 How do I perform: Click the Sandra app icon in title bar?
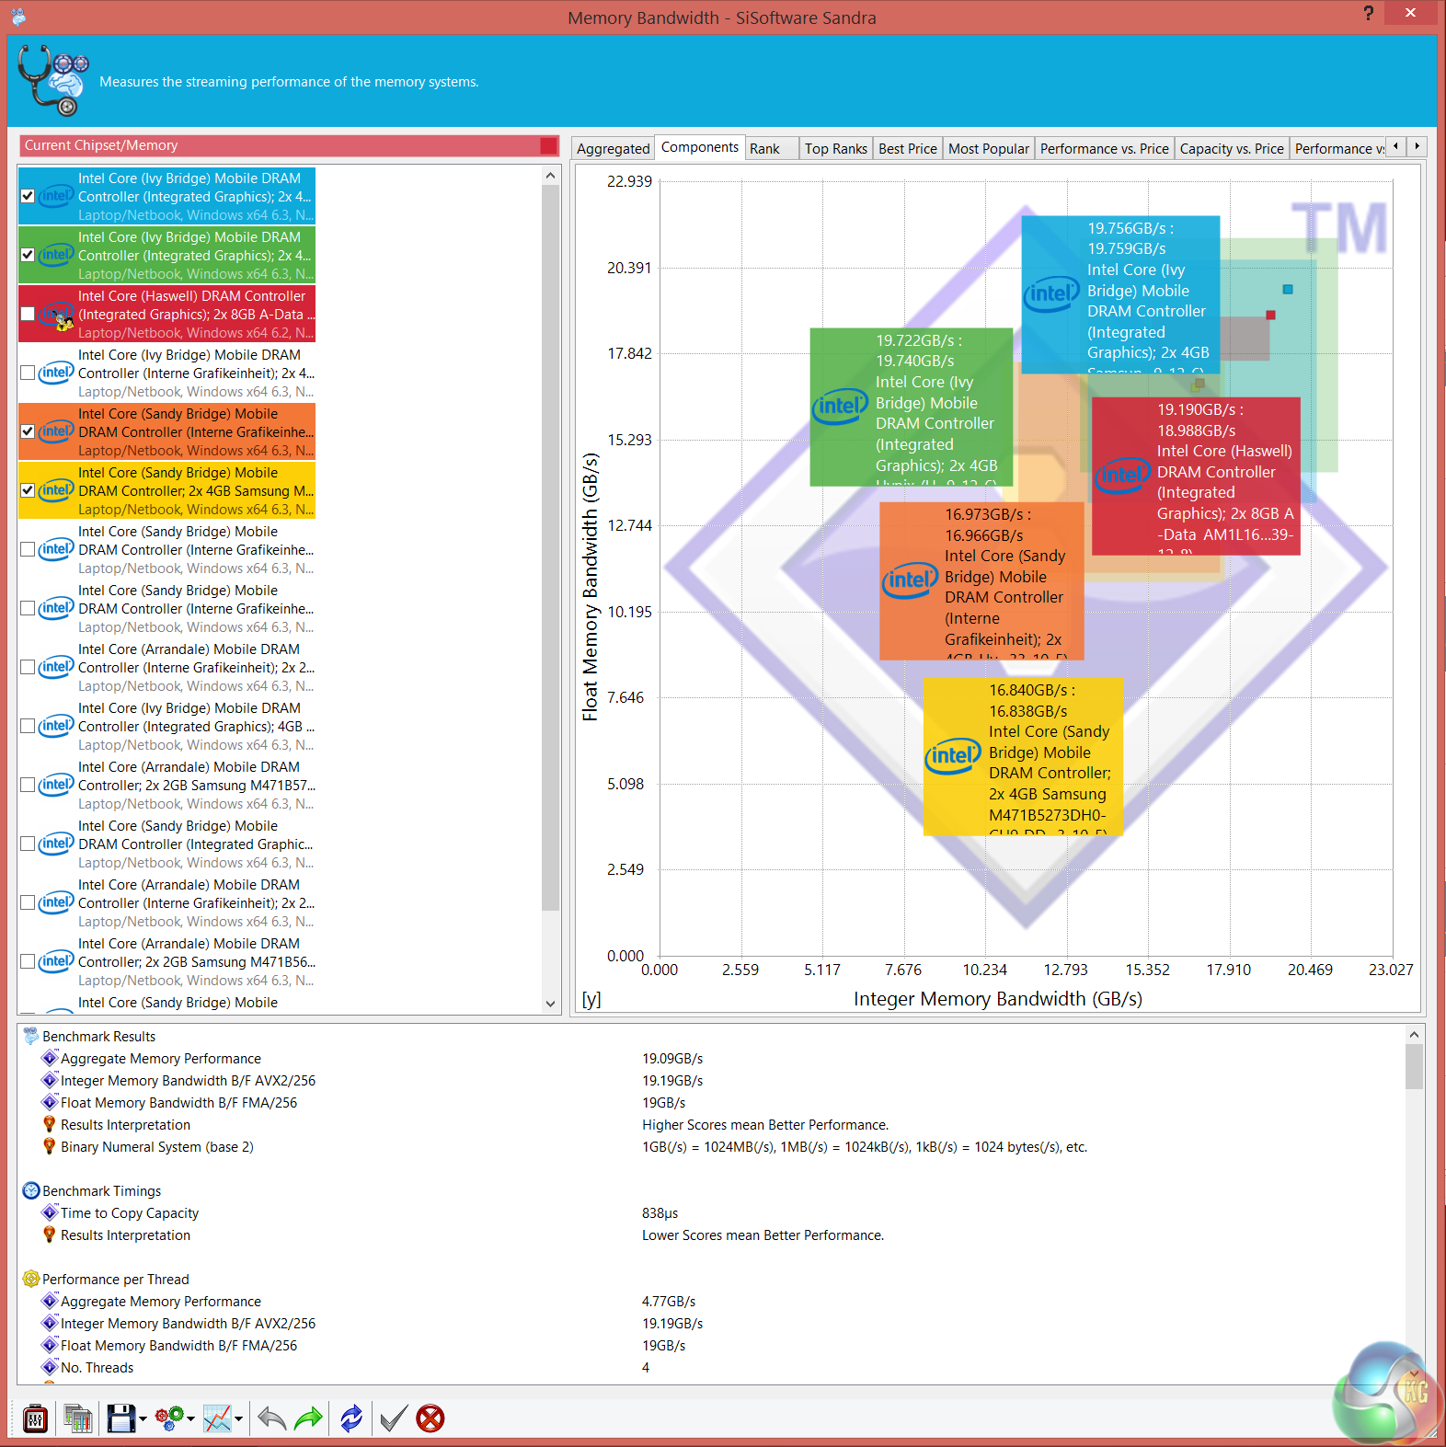pyautogui.click(x=18, y=17)
